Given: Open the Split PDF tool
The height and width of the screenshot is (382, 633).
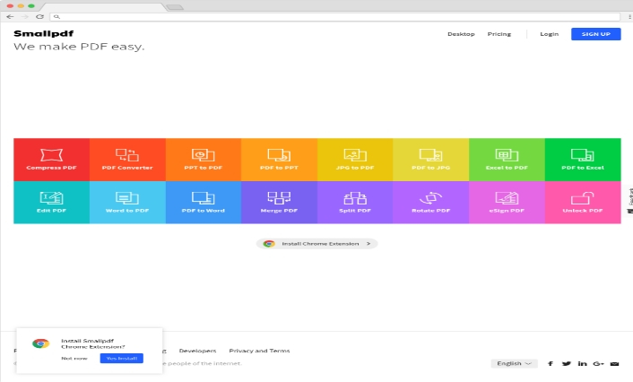Looking at the screenshot, I should click(x=355, y=203).
